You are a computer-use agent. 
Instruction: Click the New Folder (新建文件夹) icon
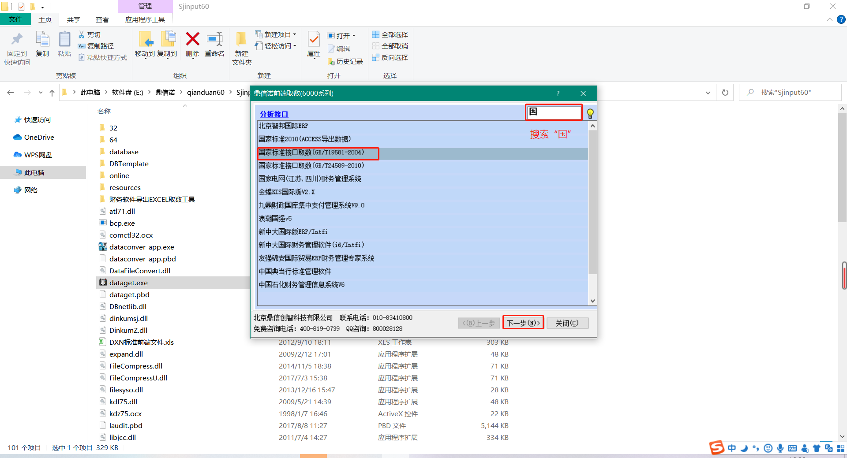coord(241,39)
